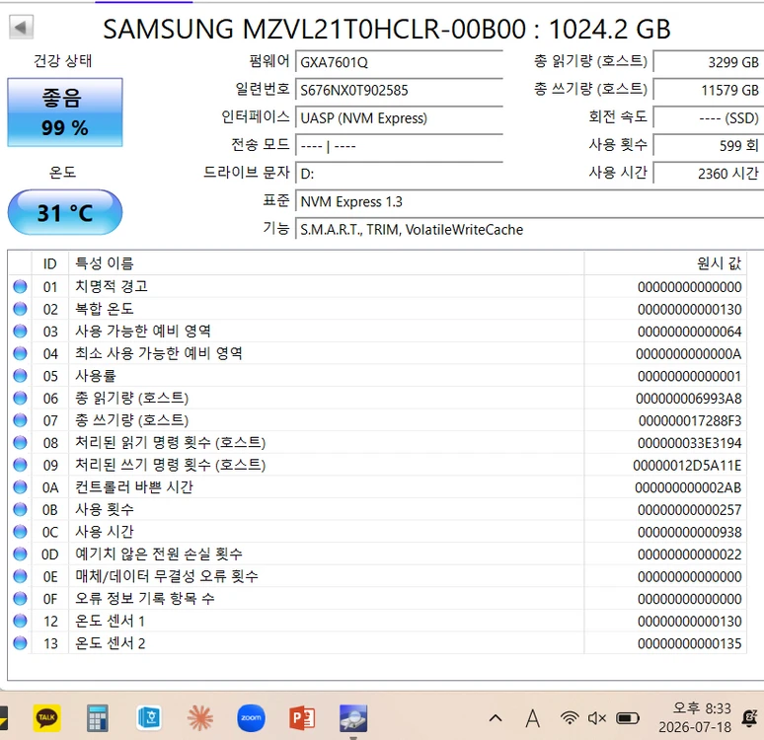Go to previous disk with back arrow
Image resolution: width=764 pixels, height=740 pixels.
(x=21, y=28)
